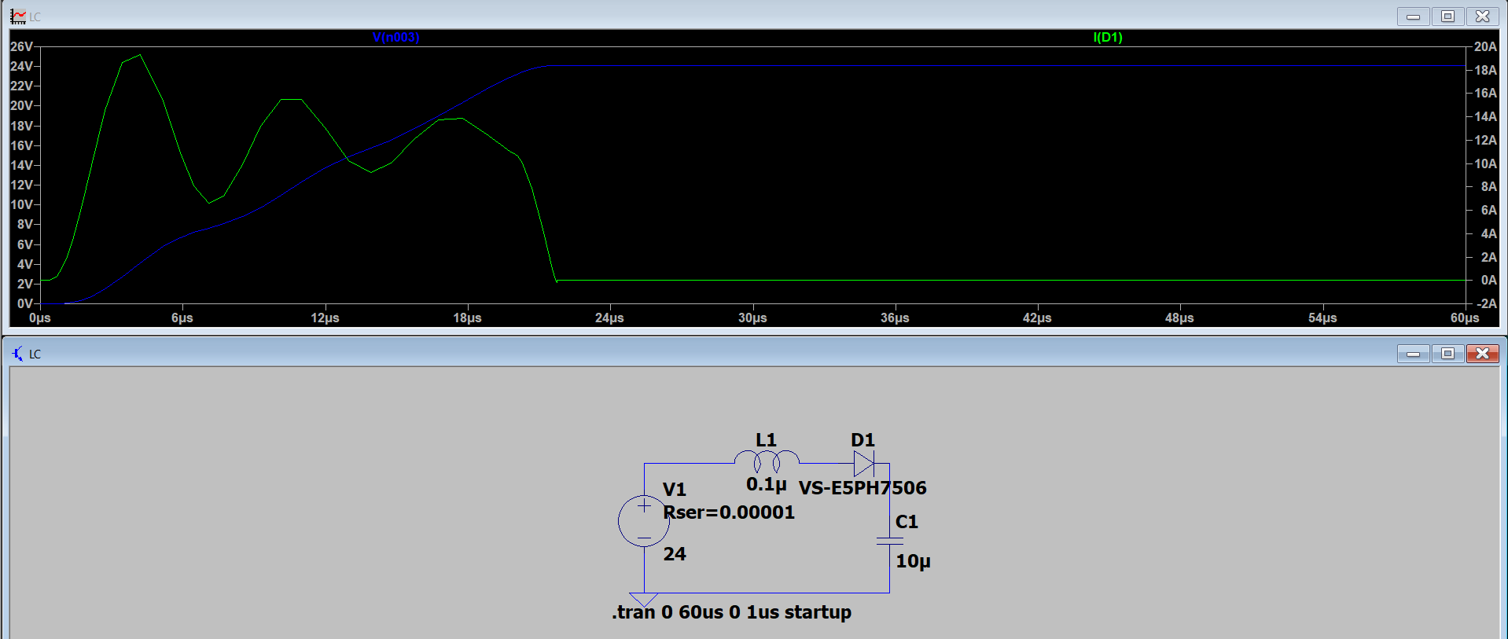Viewport: 1508px width, 639px height.
Task: Maximize the schematic window
Action: [1447, 354]
